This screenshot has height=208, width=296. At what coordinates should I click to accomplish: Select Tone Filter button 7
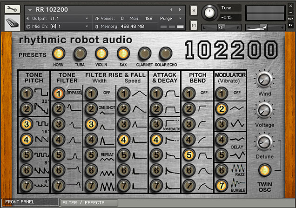point(59,186)
